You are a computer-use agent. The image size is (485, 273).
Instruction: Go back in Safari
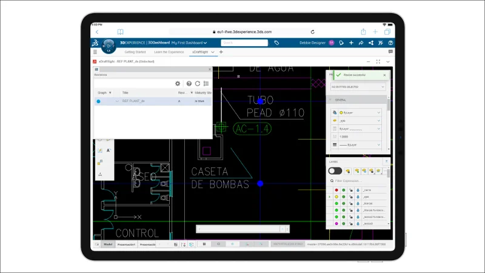coord(97,32)
